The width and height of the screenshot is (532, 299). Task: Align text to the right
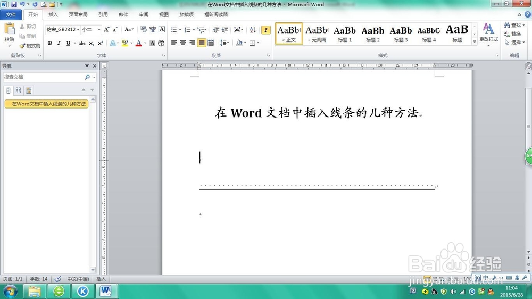193,43
